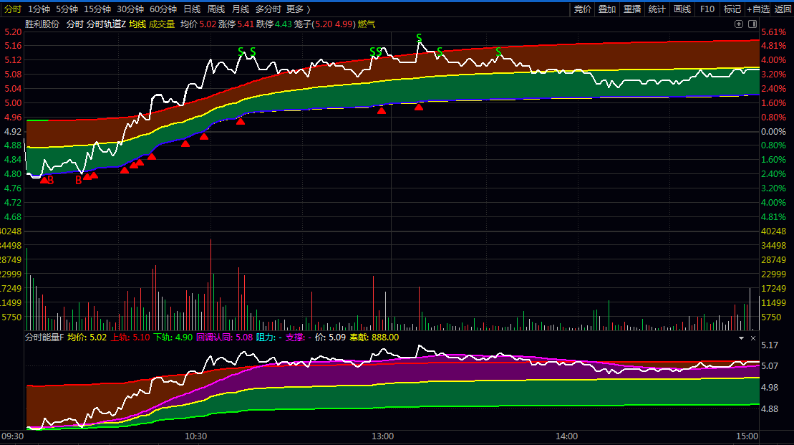Select the 5分钟 period tab

pos(67,9)
